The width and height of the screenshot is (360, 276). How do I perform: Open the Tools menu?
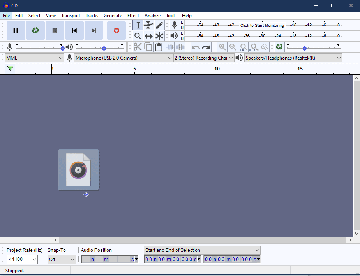171,16
